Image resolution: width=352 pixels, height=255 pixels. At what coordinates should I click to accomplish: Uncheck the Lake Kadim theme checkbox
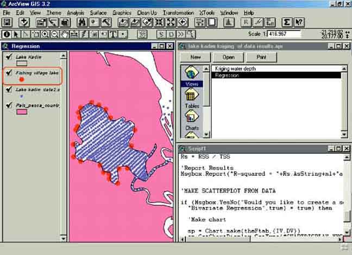click(x=8, y=57)
